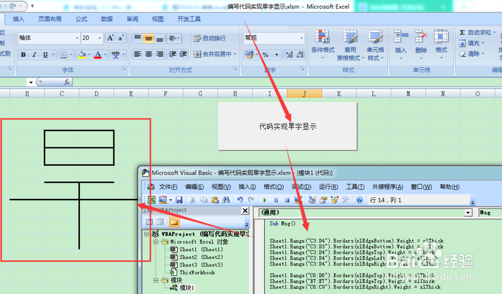Click View Microsoft Excel icon in VBA toolbar
Viewport: 502px width, 294px height.
coord(152,200)
